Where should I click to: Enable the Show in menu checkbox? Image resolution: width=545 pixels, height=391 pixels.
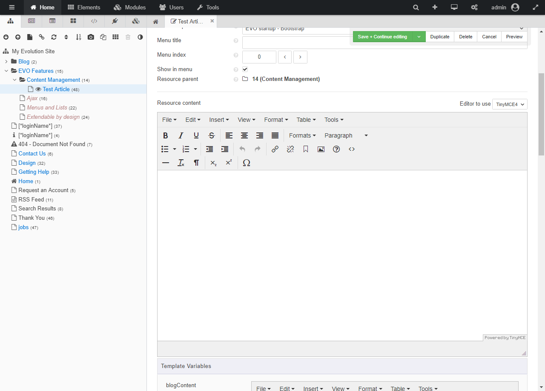point(245,69)
